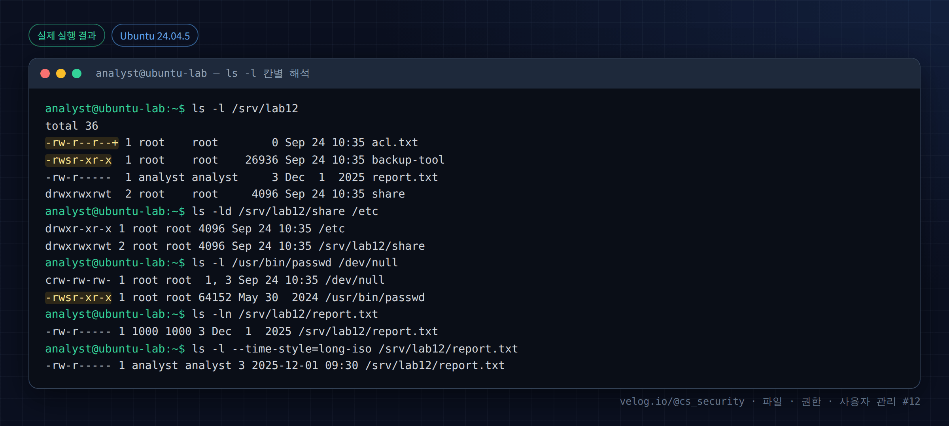Click the red close dot in terminal header
Screen dimensions: 949x426
tap(45, 74)
